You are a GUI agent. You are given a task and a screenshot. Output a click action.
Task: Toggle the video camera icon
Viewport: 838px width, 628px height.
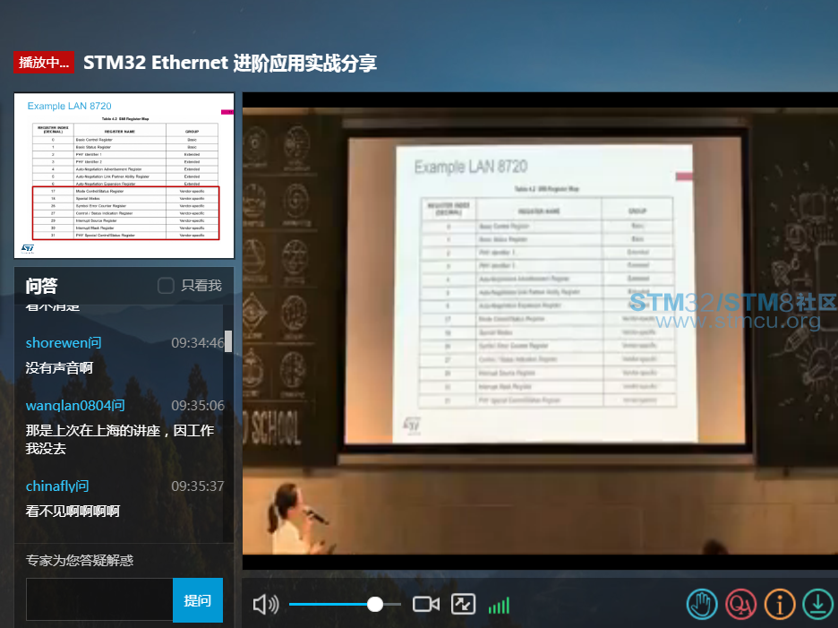[426, 605]
